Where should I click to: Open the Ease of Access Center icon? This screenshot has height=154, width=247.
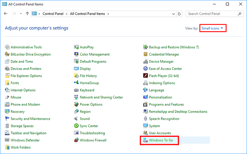coord(145,69)
